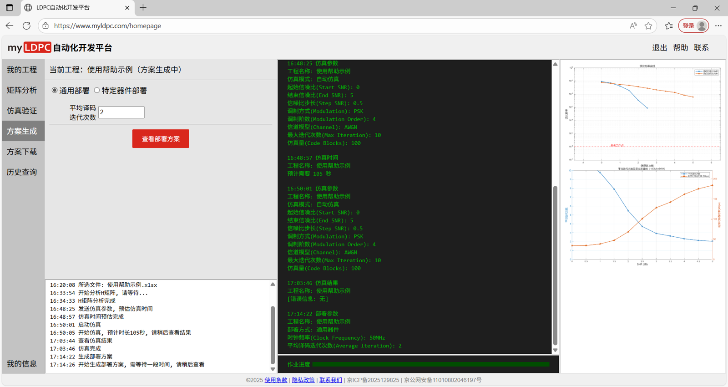The image size is (728, 387).
Task: Refresh the current page
Action: click(27, 26)
